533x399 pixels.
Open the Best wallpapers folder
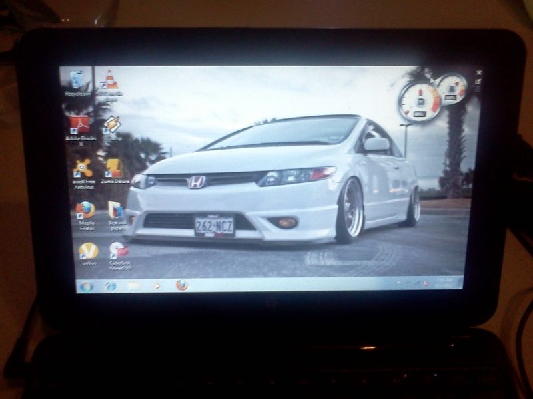(x=116, y=215)
